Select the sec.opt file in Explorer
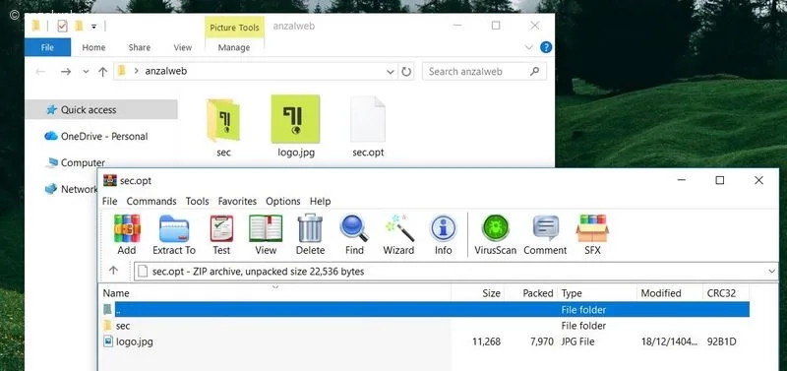Viewport: 787px width, 371px height. 368,127
